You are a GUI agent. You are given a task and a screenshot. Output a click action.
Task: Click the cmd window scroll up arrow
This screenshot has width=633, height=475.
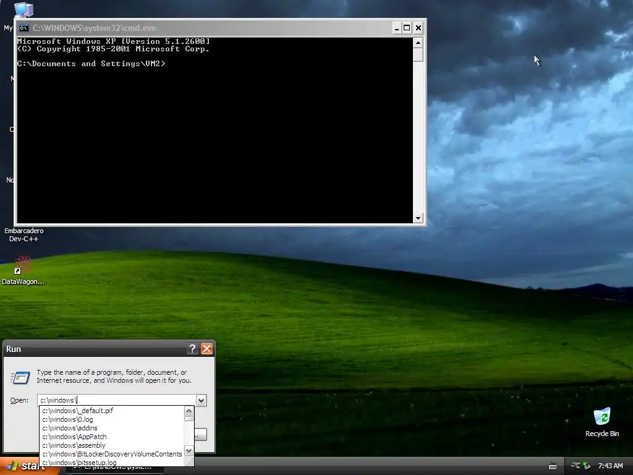[x=418, y=43]
